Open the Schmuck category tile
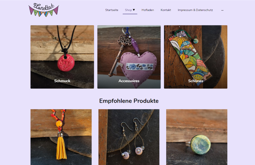The image size is (255, 165). (62, 57)
